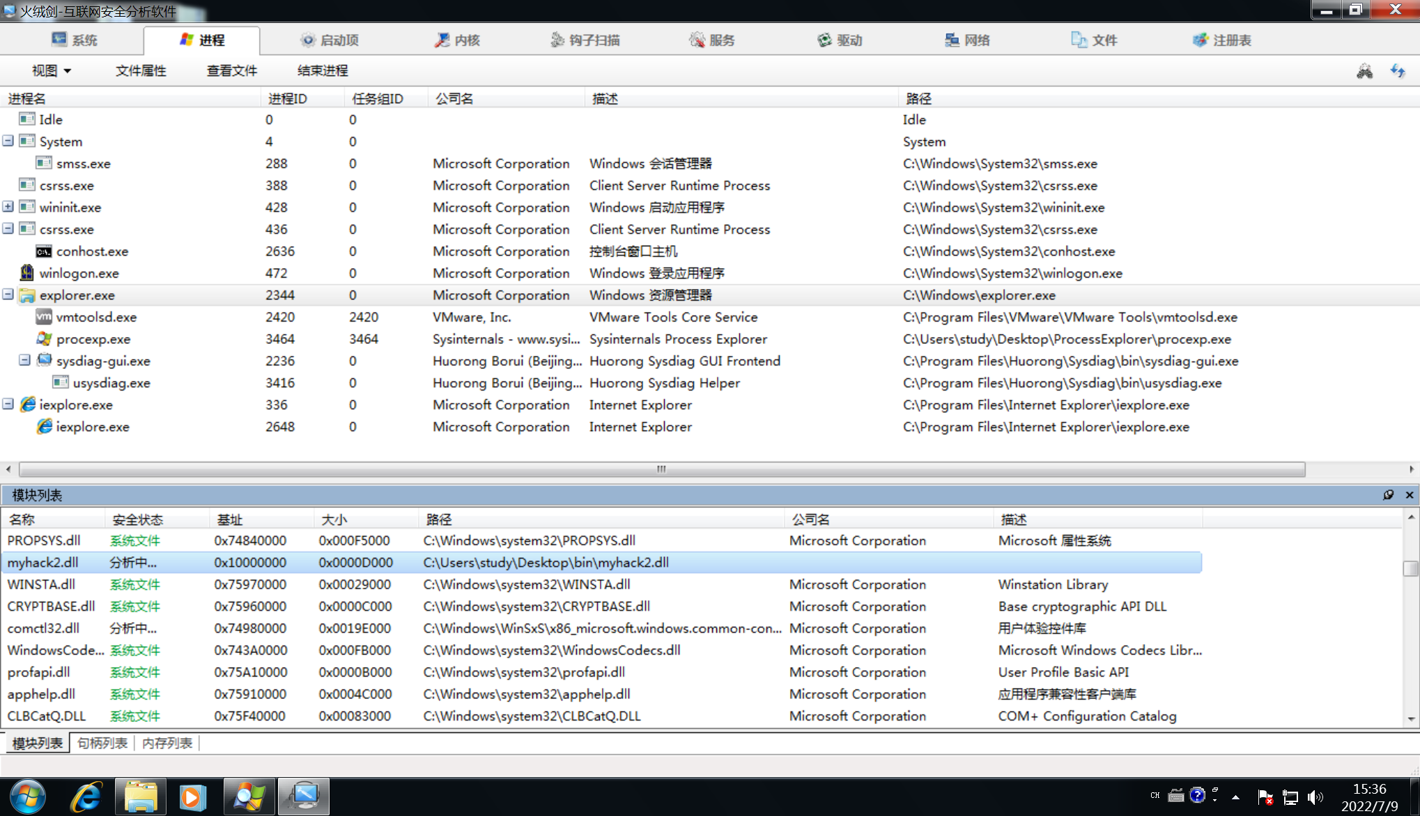Click the 文件属性 button

tap(141, 71)
